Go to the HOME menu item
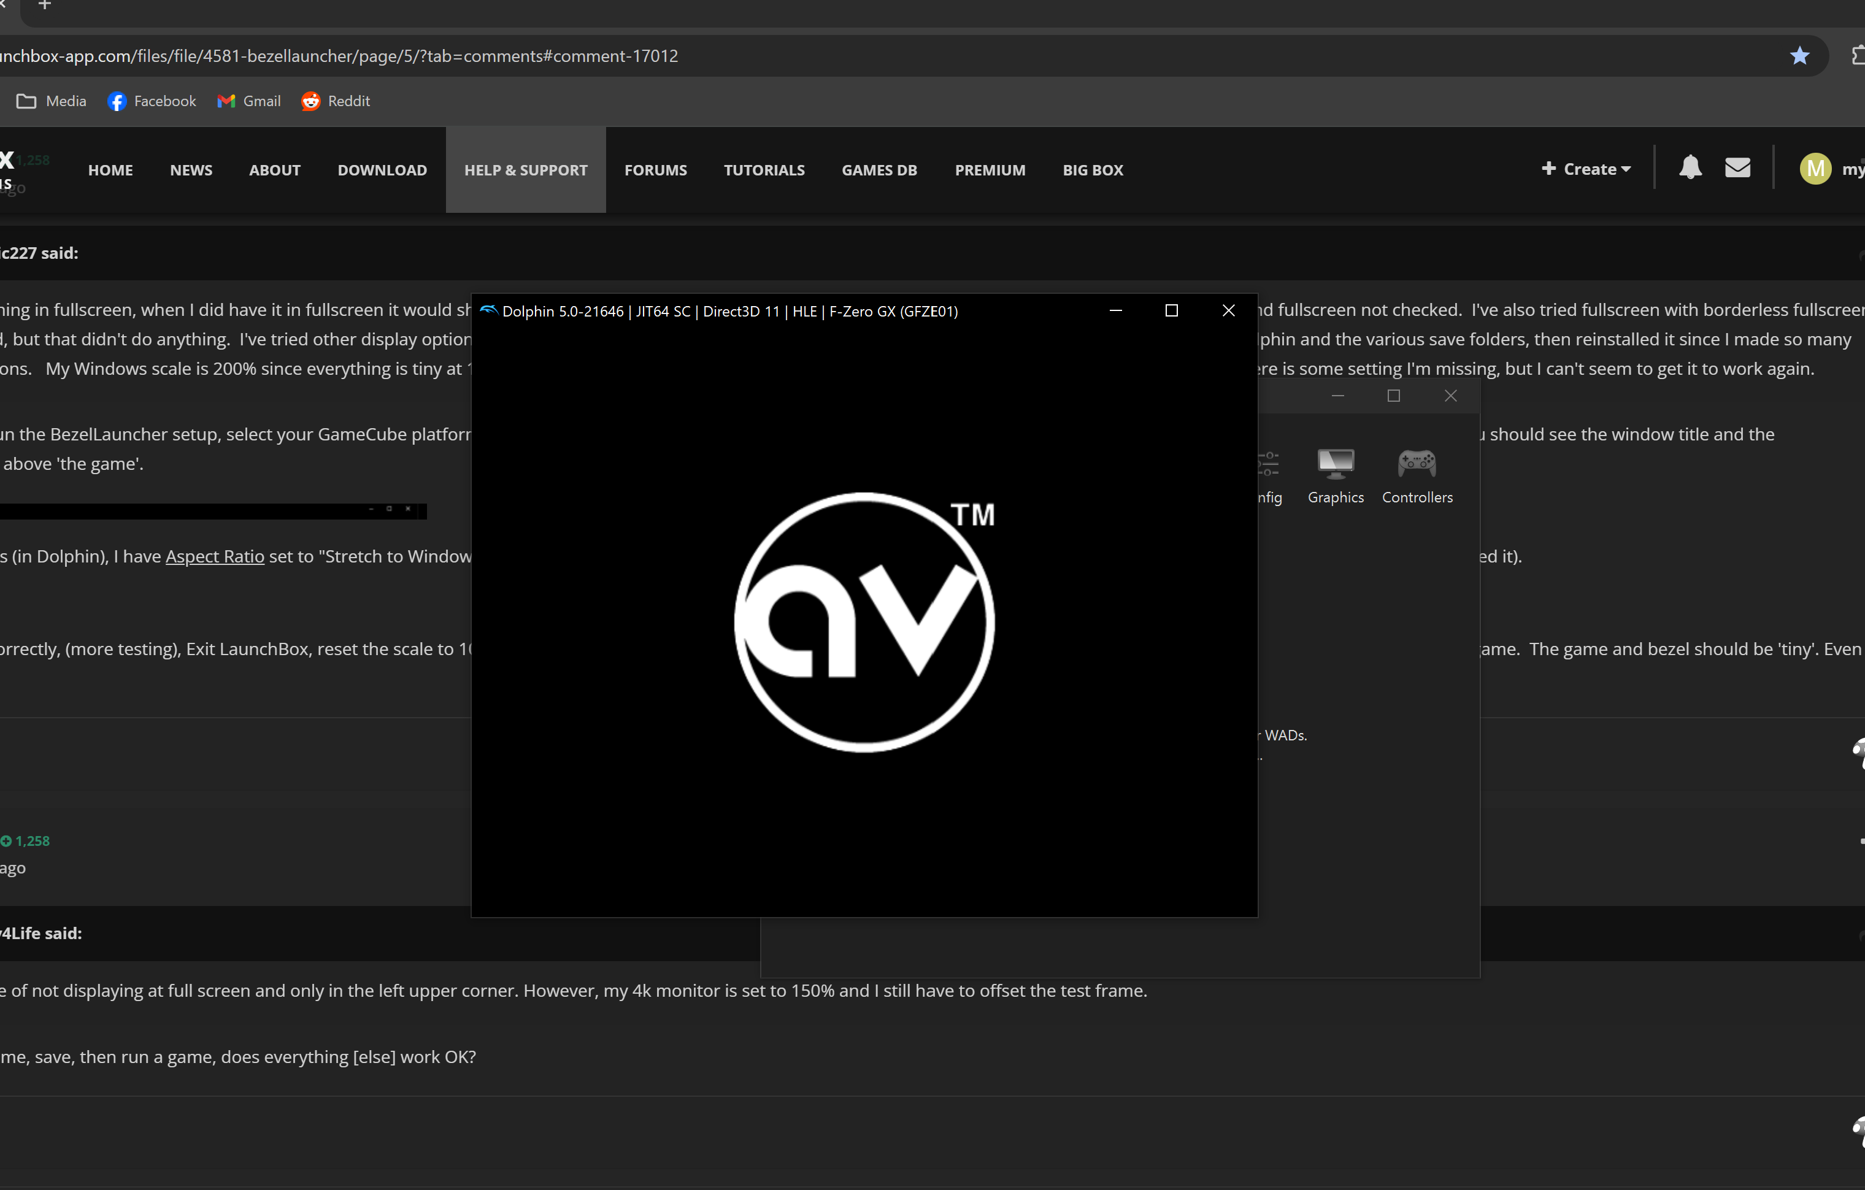This screenshot has height=1190, width=1865. [x=111, y=171]
